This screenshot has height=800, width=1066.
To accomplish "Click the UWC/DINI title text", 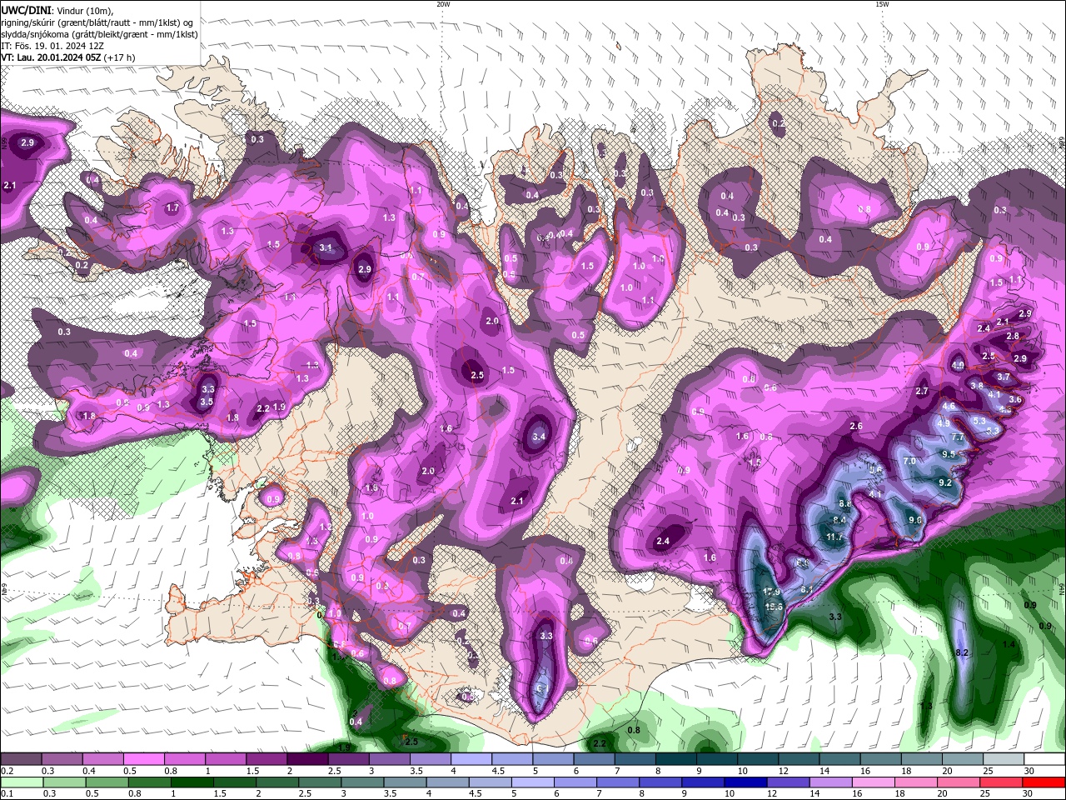I will [x=26, y=9].
